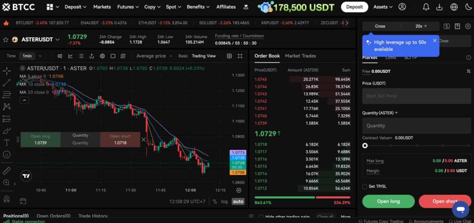Click the chart share/export icon
Screen dimensions: 474x223
tap(92, 56)
